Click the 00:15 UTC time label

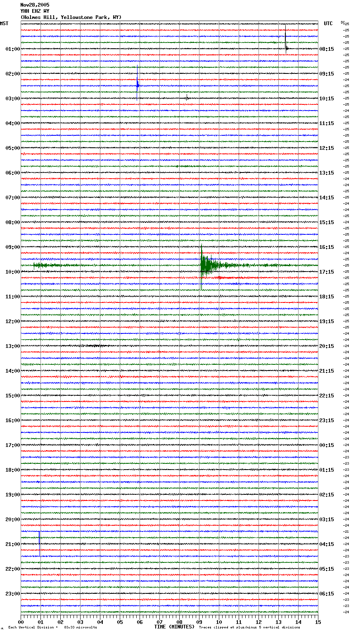(327, 445)
